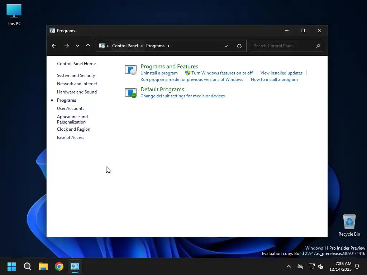The height and width of the screenshot is (275, 367).
Task: Open User Accounts category
Action: click(x=71, y=108)
